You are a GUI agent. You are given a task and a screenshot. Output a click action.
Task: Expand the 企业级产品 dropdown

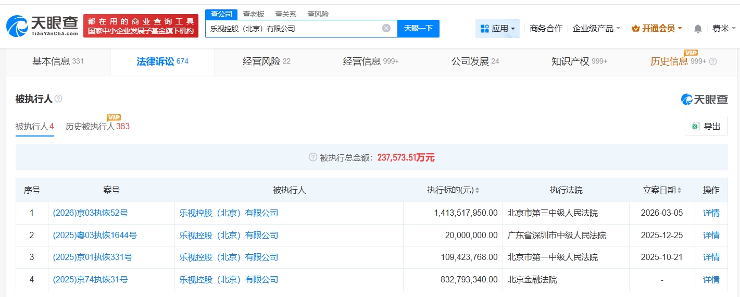596,29
